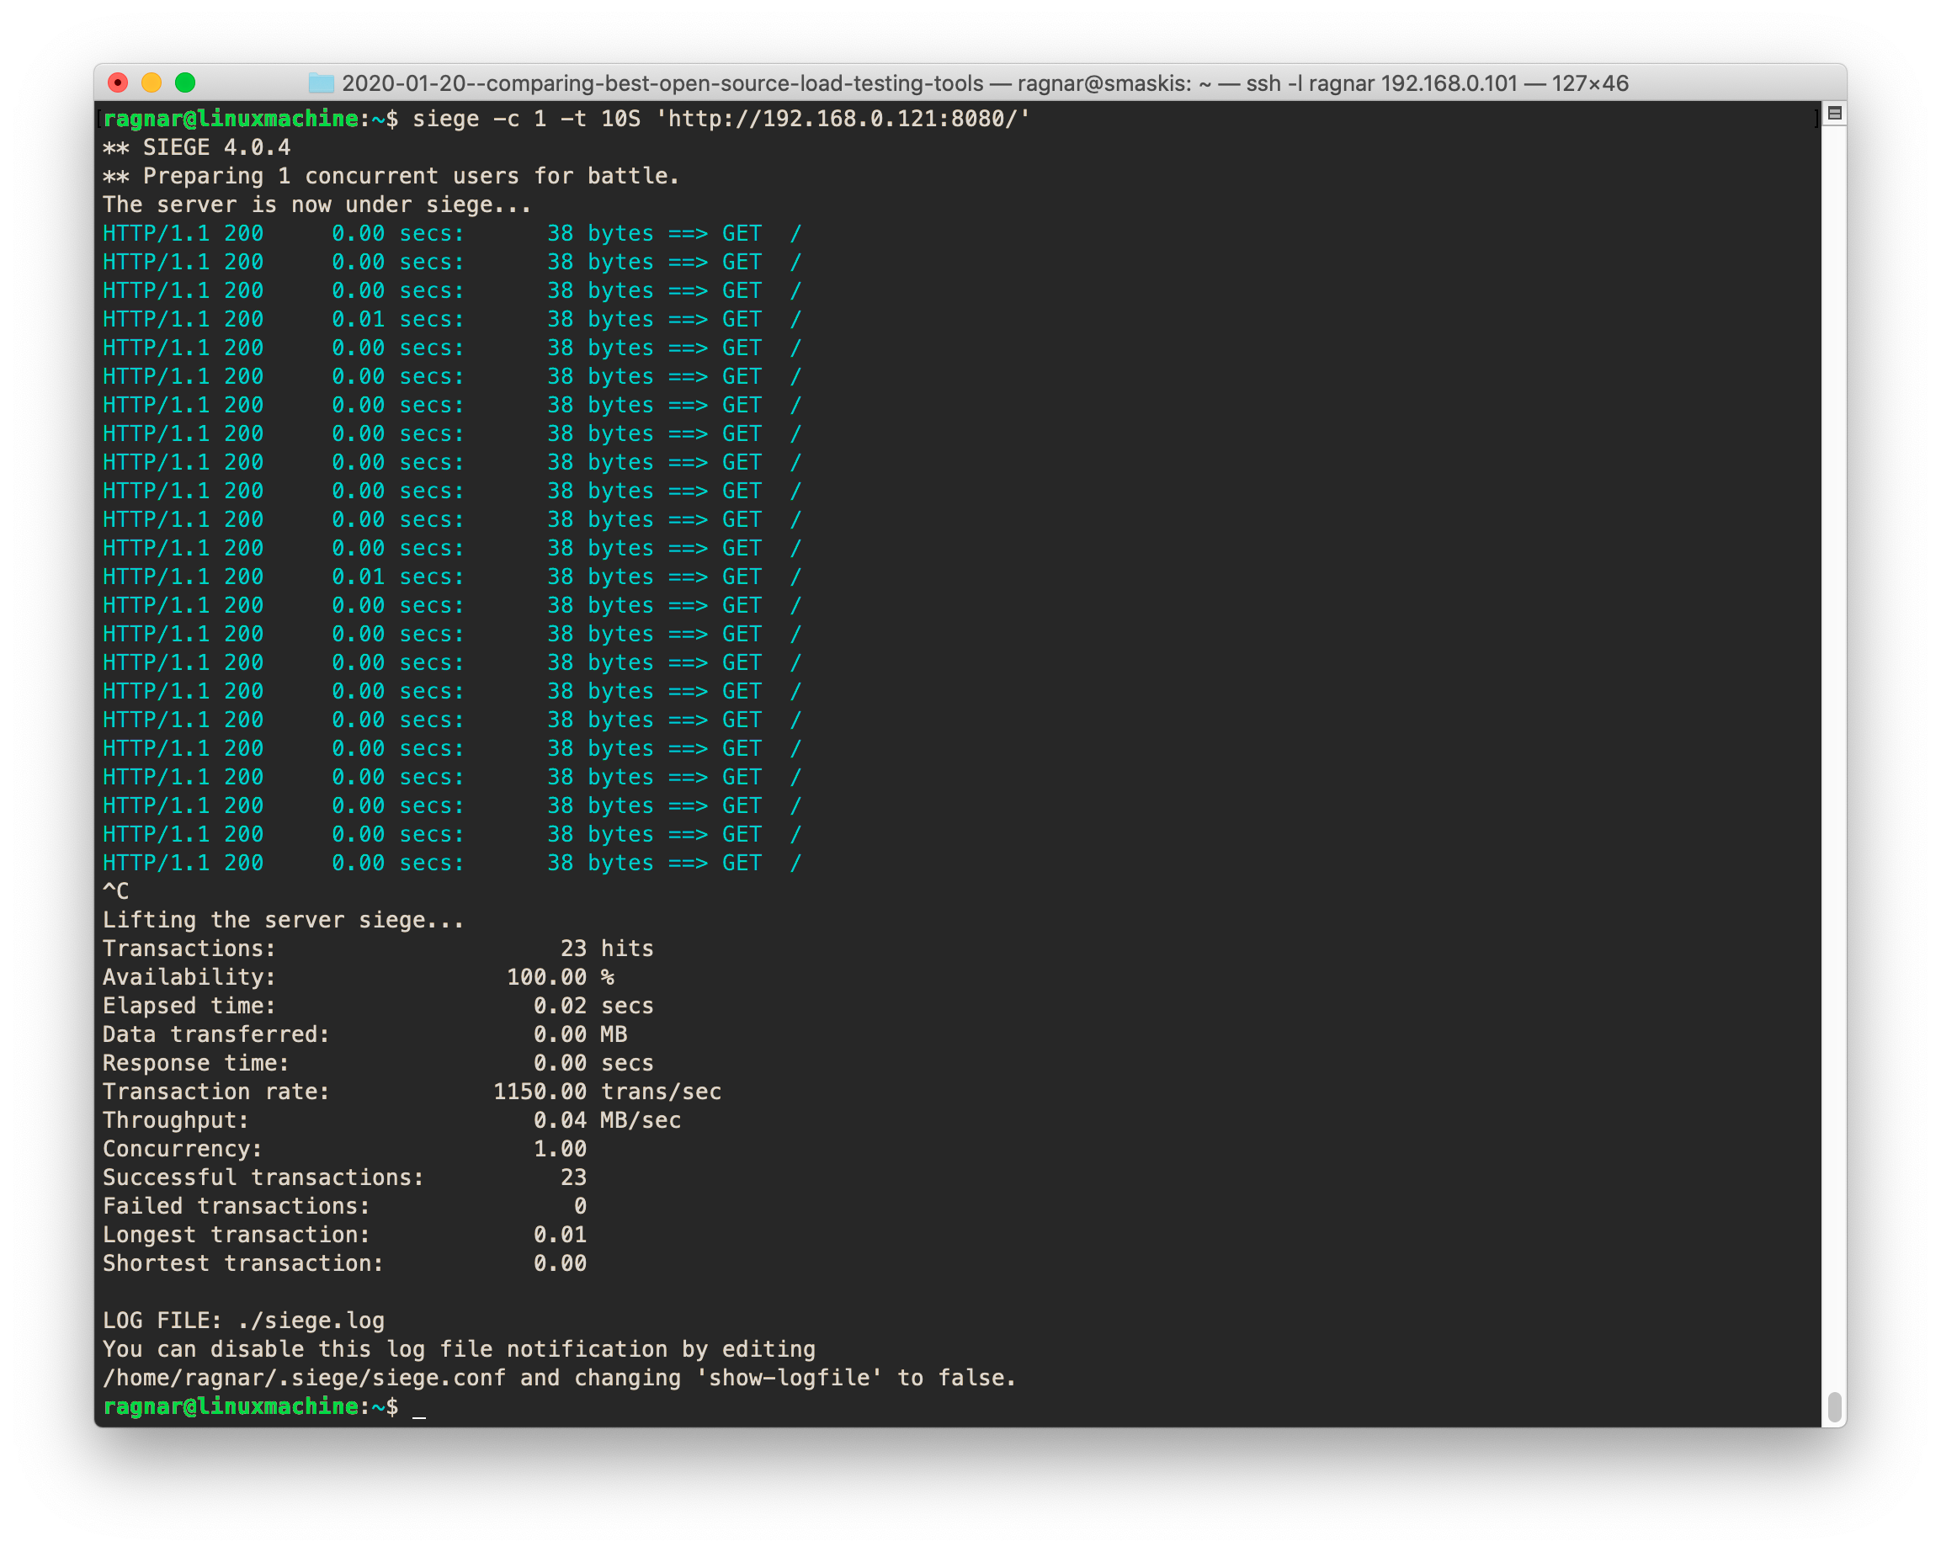Minimize the terminal with the yellow button
This screenshot has height=1552, width=1941.
[x=152, y=82]
